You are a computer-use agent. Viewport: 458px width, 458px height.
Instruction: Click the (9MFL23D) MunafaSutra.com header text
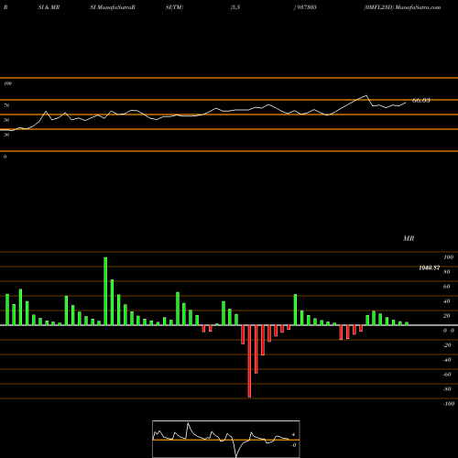pyautogui.click(x=402, y=7)
